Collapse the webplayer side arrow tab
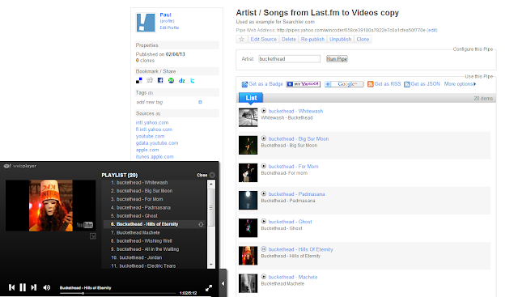Viewport: 518px width, 297px height. pos(223,283)
